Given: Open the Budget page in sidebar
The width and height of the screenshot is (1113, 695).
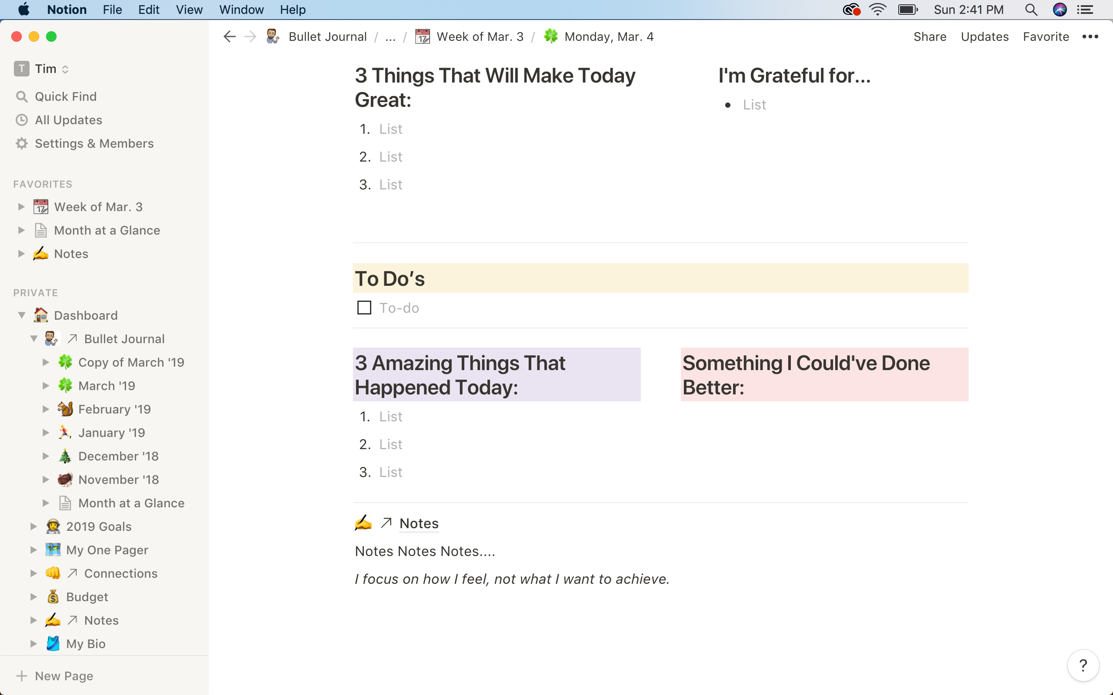Looking at the screenshot, I should (87, 597).
